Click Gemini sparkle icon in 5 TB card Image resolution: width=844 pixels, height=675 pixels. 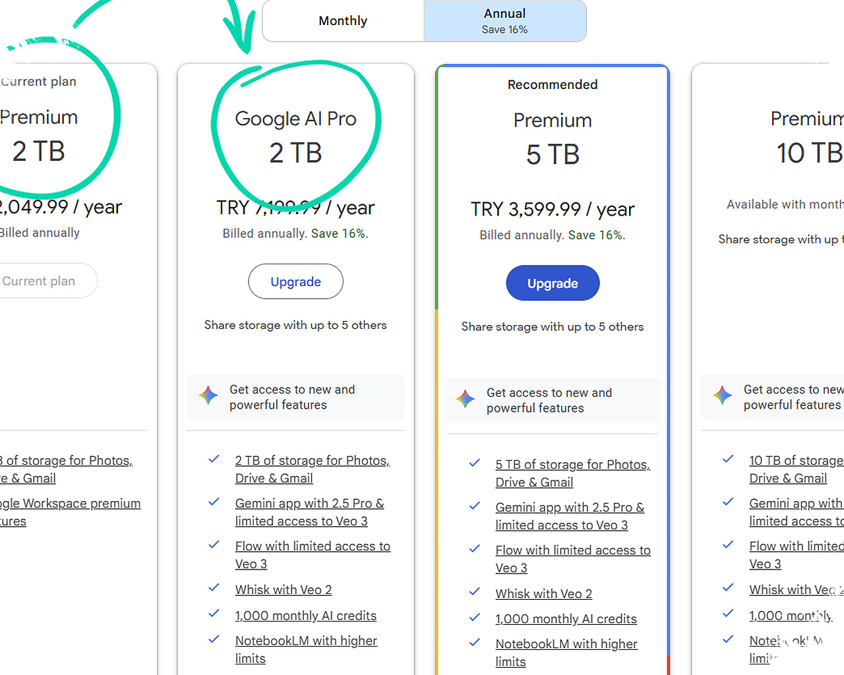[466, 399]
